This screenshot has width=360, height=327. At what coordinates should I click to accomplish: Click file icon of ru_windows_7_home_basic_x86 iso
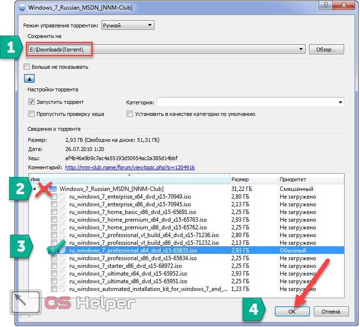coord(63,212)
